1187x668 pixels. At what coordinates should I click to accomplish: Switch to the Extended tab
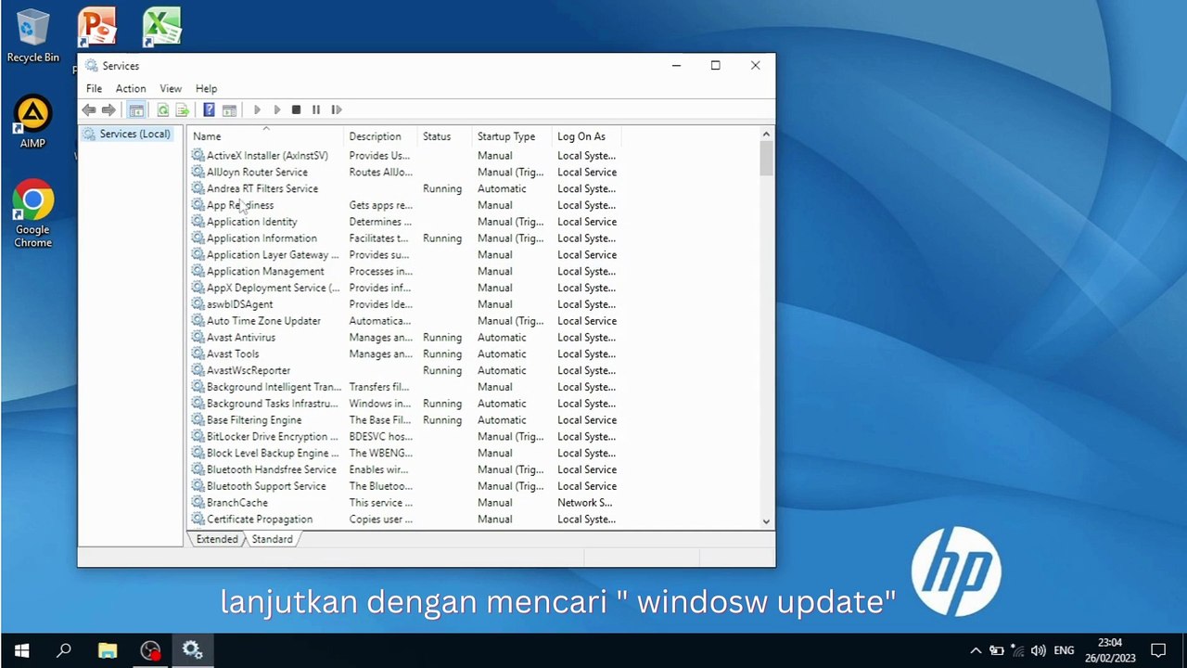point(217,540)
